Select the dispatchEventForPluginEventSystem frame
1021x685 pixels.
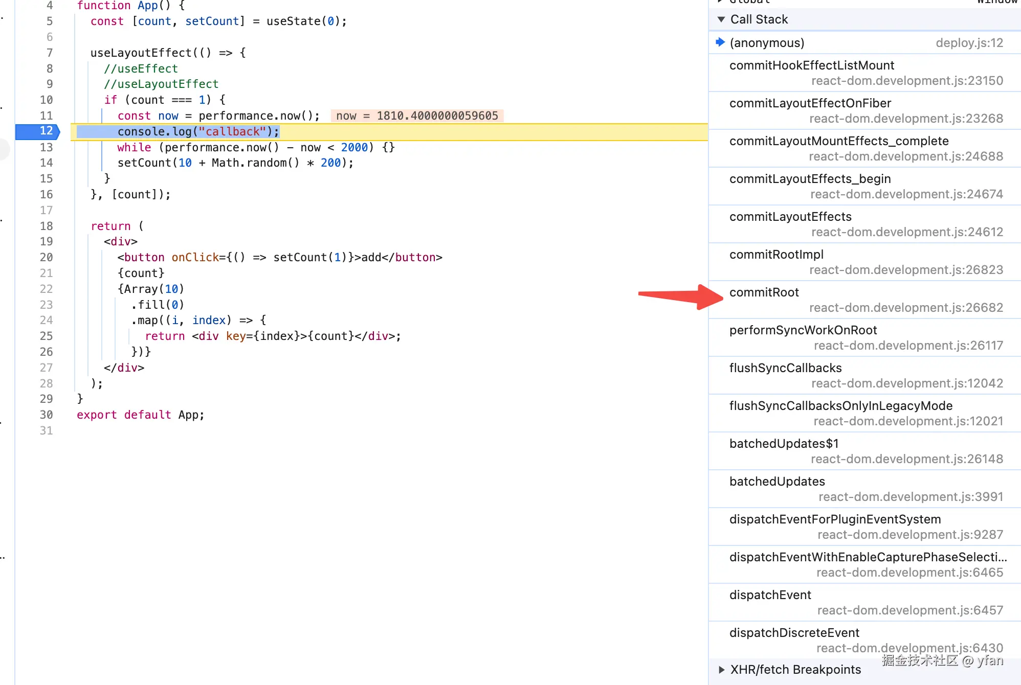pyautogui.click(x=835, y=519)
